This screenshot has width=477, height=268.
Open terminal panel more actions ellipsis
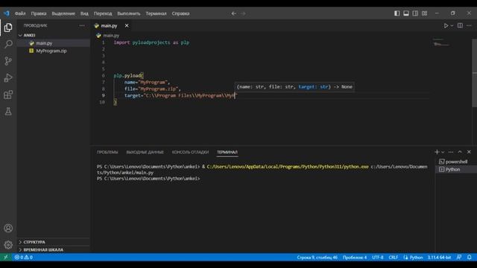[450, 152]
